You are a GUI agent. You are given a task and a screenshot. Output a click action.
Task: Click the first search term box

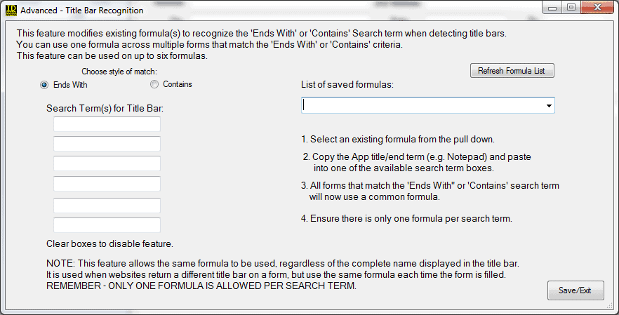click(107, 124)
